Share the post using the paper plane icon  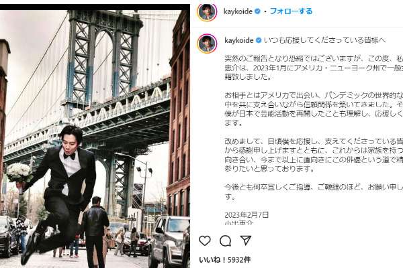pos(246,241)
